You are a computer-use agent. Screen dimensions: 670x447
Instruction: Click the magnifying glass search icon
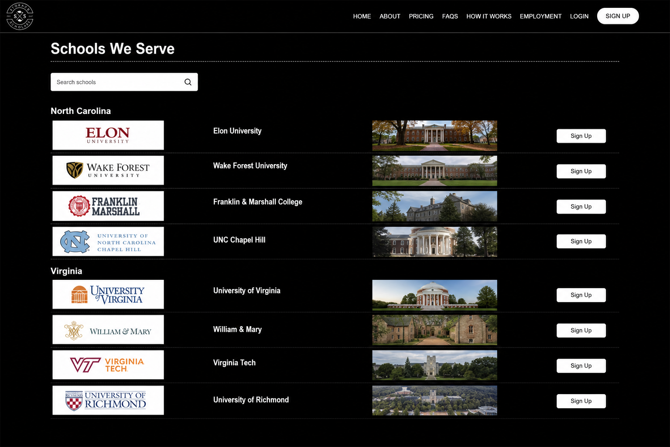click(x=188, y=82)
